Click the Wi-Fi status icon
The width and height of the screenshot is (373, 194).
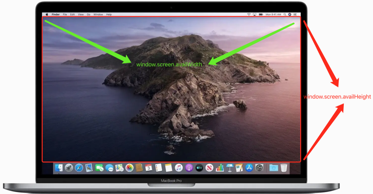coord(249,14)
